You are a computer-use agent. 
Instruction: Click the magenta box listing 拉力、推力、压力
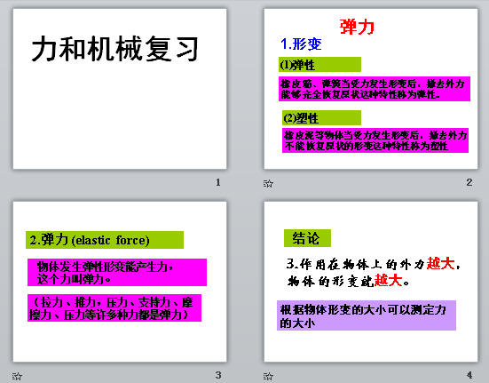tap(114, 307)
